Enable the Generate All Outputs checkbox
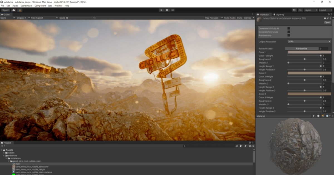Screen dimensions: 334x175 pos(289,28)
